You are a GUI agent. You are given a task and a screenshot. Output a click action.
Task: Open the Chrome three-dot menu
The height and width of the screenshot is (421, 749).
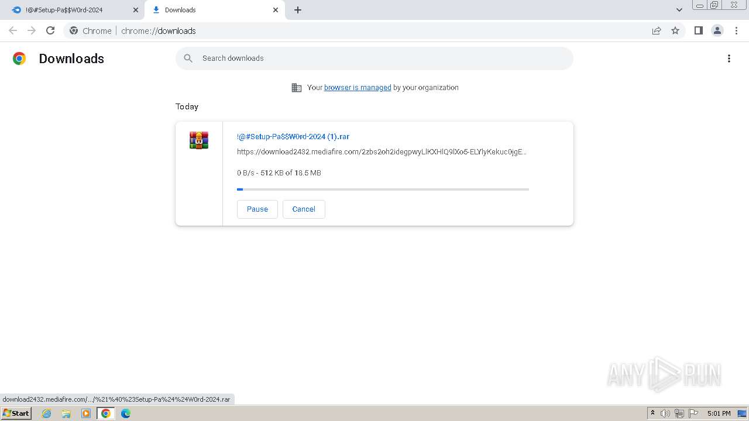737,30
